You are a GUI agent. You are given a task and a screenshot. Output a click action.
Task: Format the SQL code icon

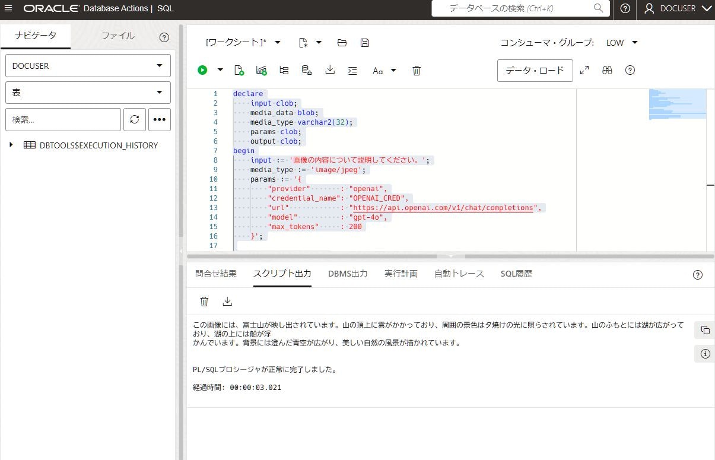click(x=352, y=70)
